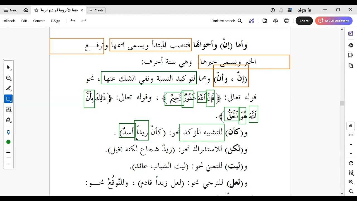Star the open document tab
The height and width of the screenshot is (201, 357).
pos(36,10)
